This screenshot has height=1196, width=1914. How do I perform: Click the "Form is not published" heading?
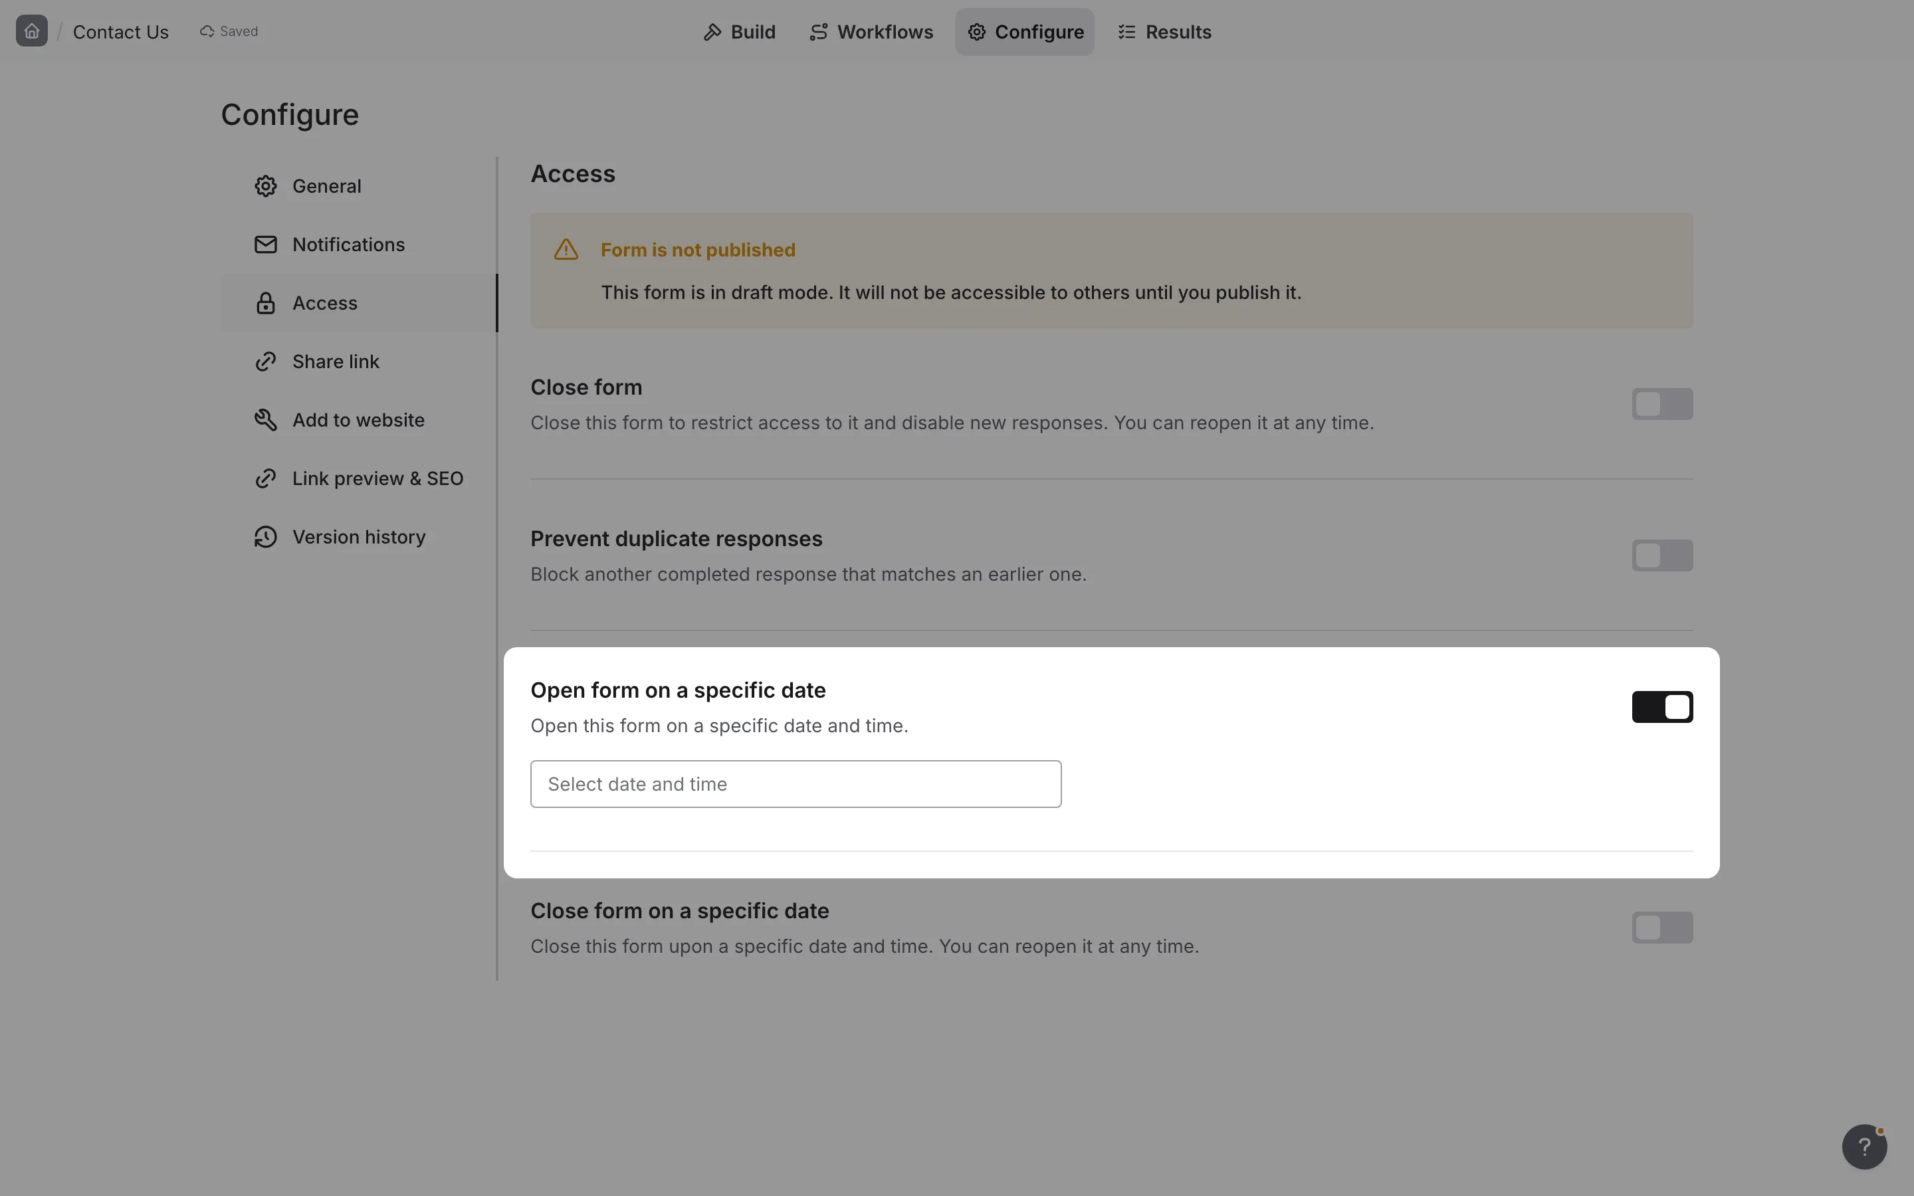[698, 250]
